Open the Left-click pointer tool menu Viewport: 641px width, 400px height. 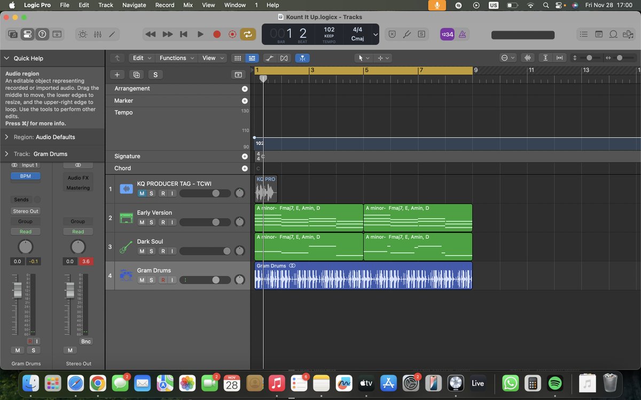[x=364, y=58]
